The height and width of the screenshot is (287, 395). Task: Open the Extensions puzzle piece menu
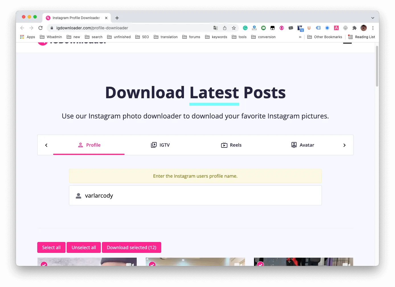[355, 28]
